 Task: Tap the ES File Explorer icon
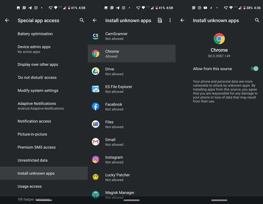[x=95, y=89]
